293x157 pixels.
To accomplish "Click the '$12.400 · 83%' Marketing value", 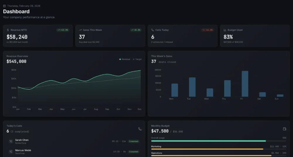I will coord(278,146).
